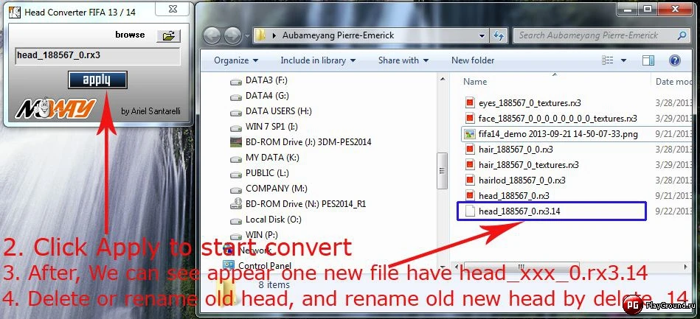The width and height of the screenshot is (700, 319).
Task: Select WIN 7 SP1 (I:) drive
Action: (x=271, y=127)
